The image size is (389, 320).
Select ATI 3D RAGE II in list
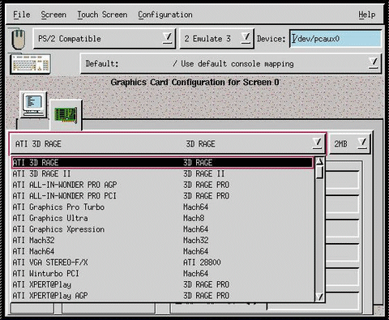point(163,173)
